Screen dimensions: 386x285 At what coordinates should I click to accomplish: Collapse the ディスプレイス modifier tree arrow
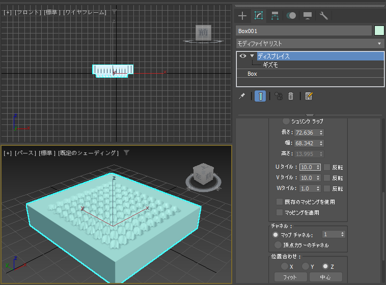coord(252,56)
